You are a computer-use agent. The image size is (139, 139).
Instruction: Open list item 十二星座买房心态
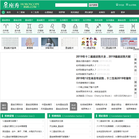point(57,132)
